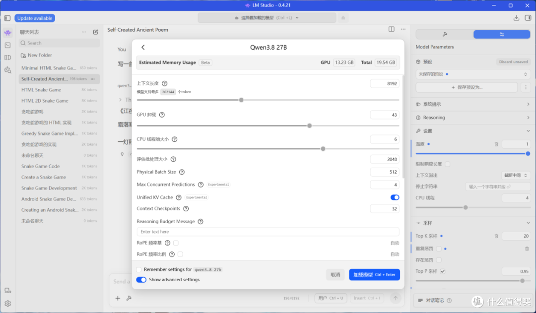Viewport: 536px width, 313px height.
Task: Expand the Reasoning section
Action: tap(473, 118)
